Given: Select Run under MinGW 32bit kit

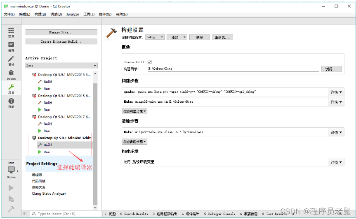Looking at the screenshot, I should point(47,152).
